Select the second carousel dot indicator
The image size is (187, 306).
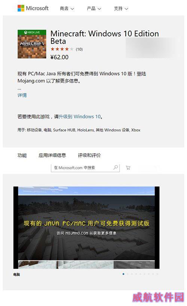pyautogui.click(x=128, y=274)
